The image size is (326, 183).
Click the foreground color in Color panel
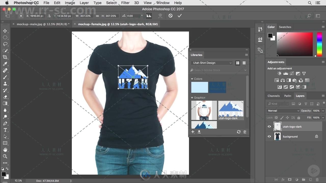(270, 36)
